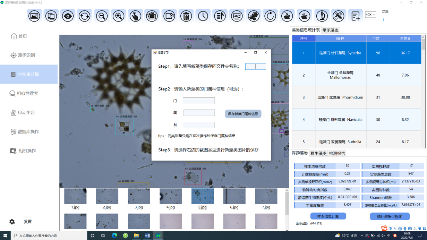Image resolution: width=427 pixels, height=240 pixels.
Task: Click the zoom out magnifier icon
Action: [102, 16]
